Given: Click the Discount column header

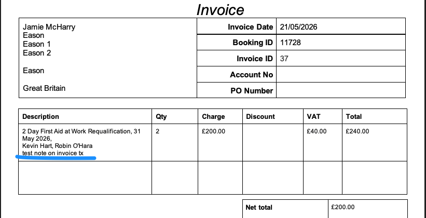Looking at the screenshot, I should coord(260,117).
